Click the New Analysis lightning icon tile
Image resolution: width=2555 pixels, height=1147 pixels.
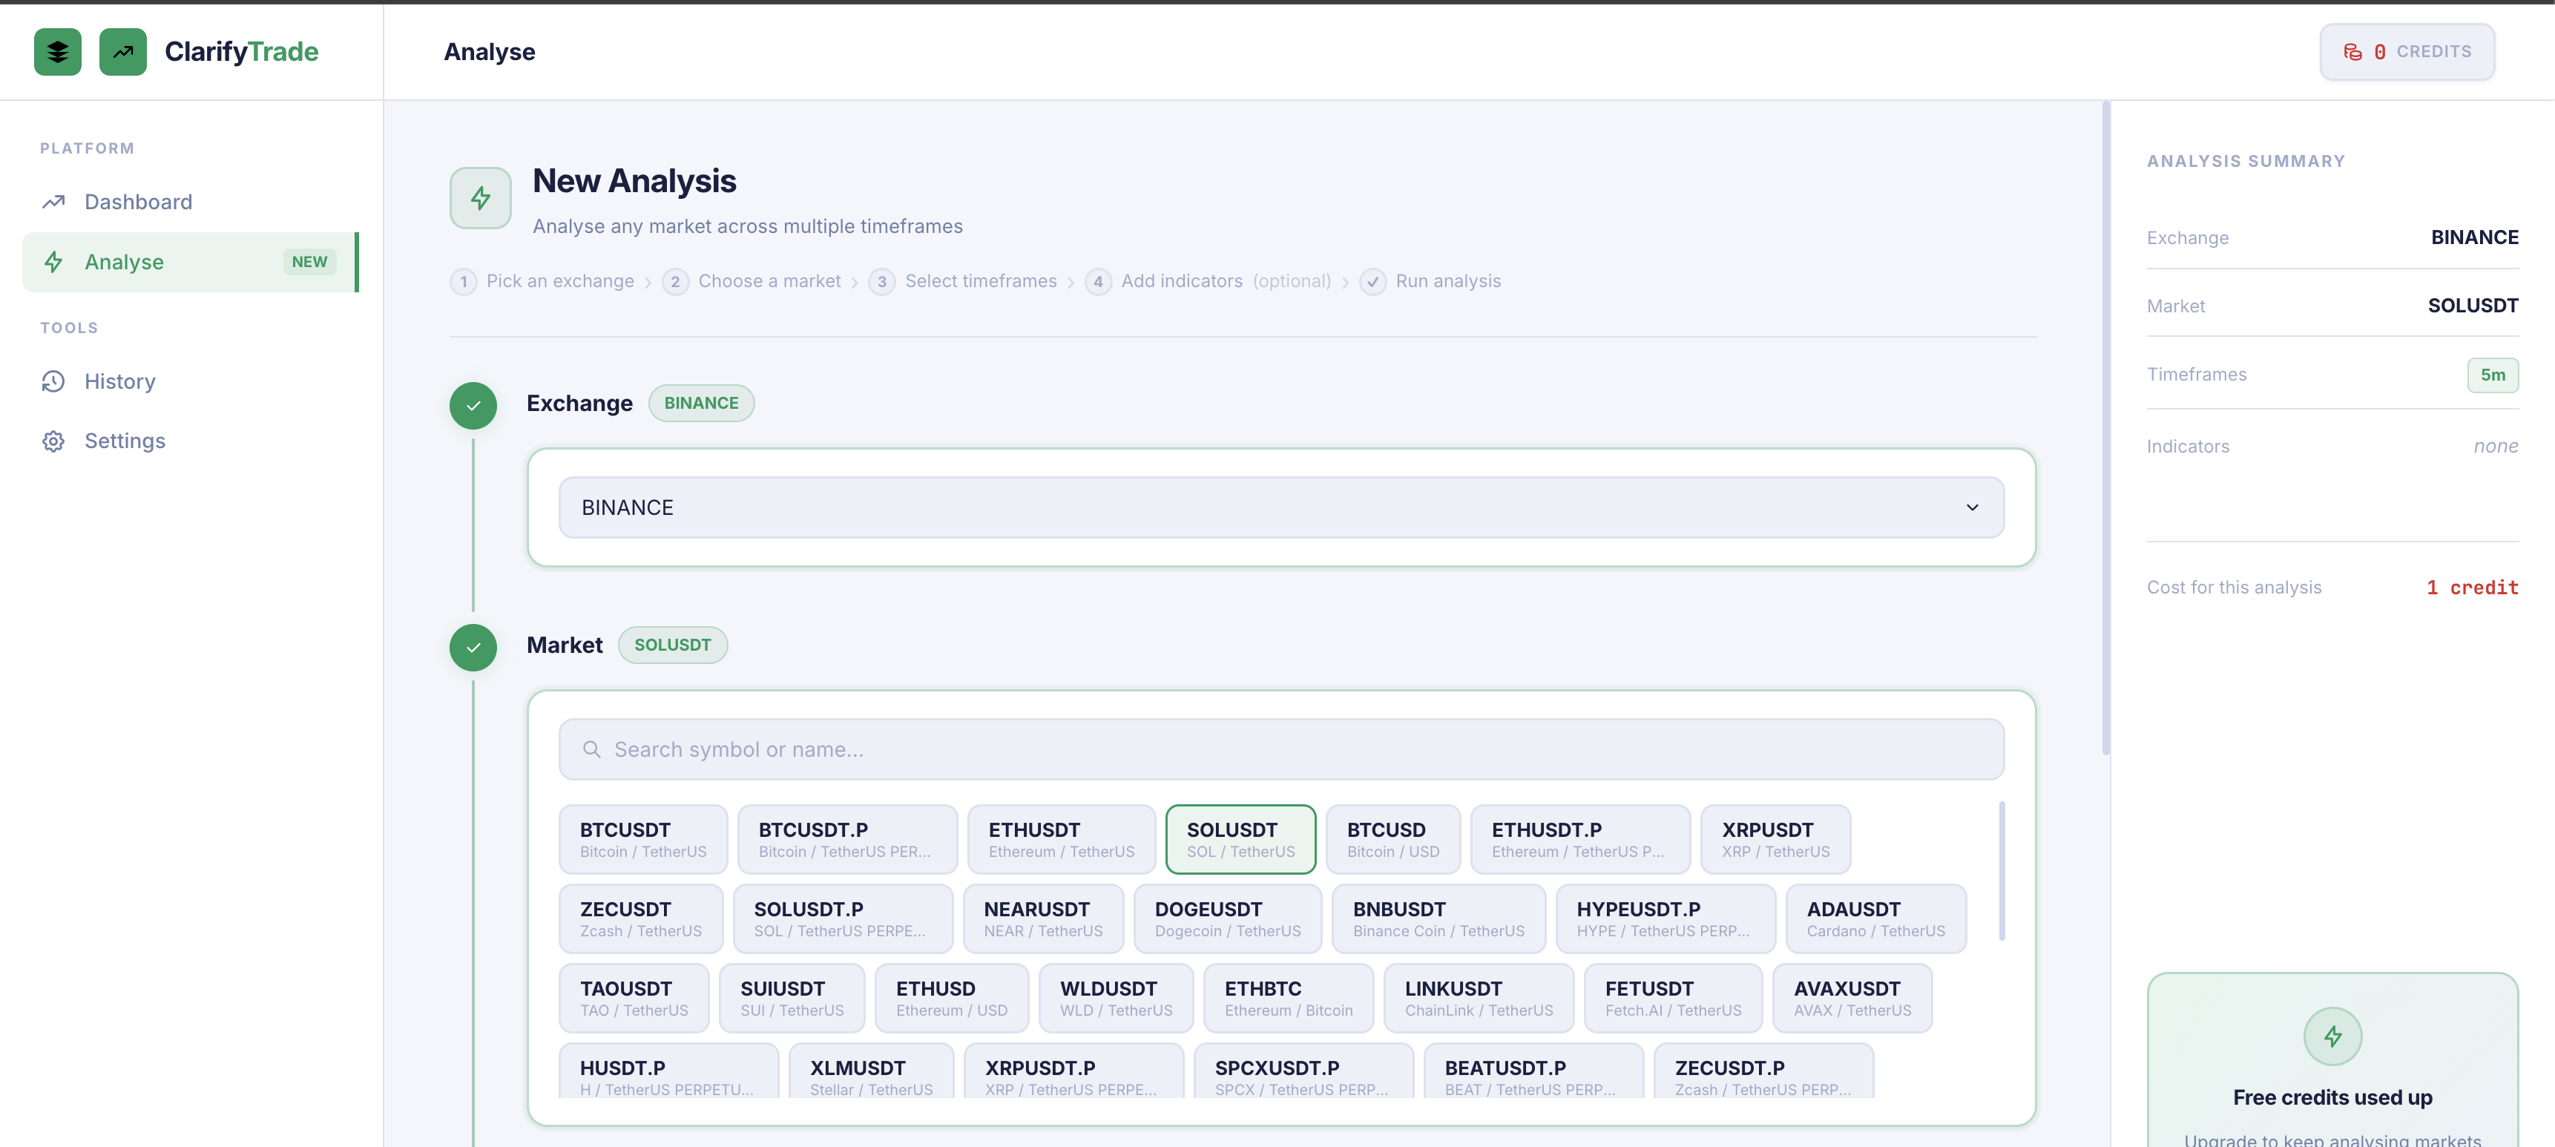coord(480,198)
